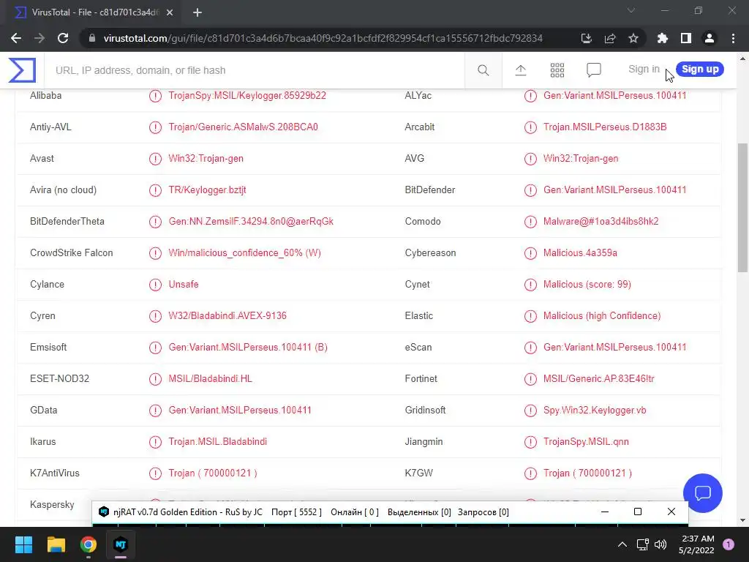Select W32/Bladabindi.AVEX-9136 detection text
The height and width of the screenshot is (562, 749).
pyautogui.click(x=227, y=316)
